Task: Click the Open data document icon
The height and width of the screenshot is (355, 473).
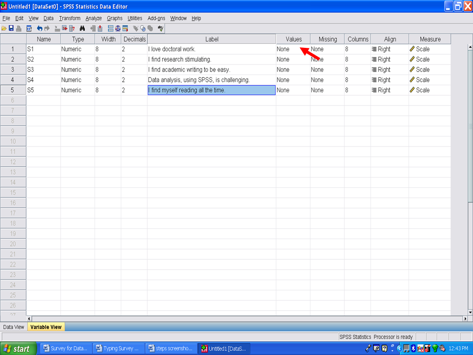Action: [4, 29]
